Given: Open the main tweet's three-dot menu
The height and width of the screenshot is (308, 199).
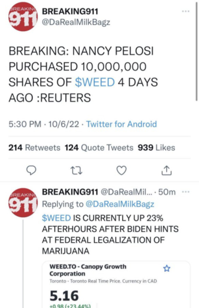Looking at the screenshot, I should 186,11.
